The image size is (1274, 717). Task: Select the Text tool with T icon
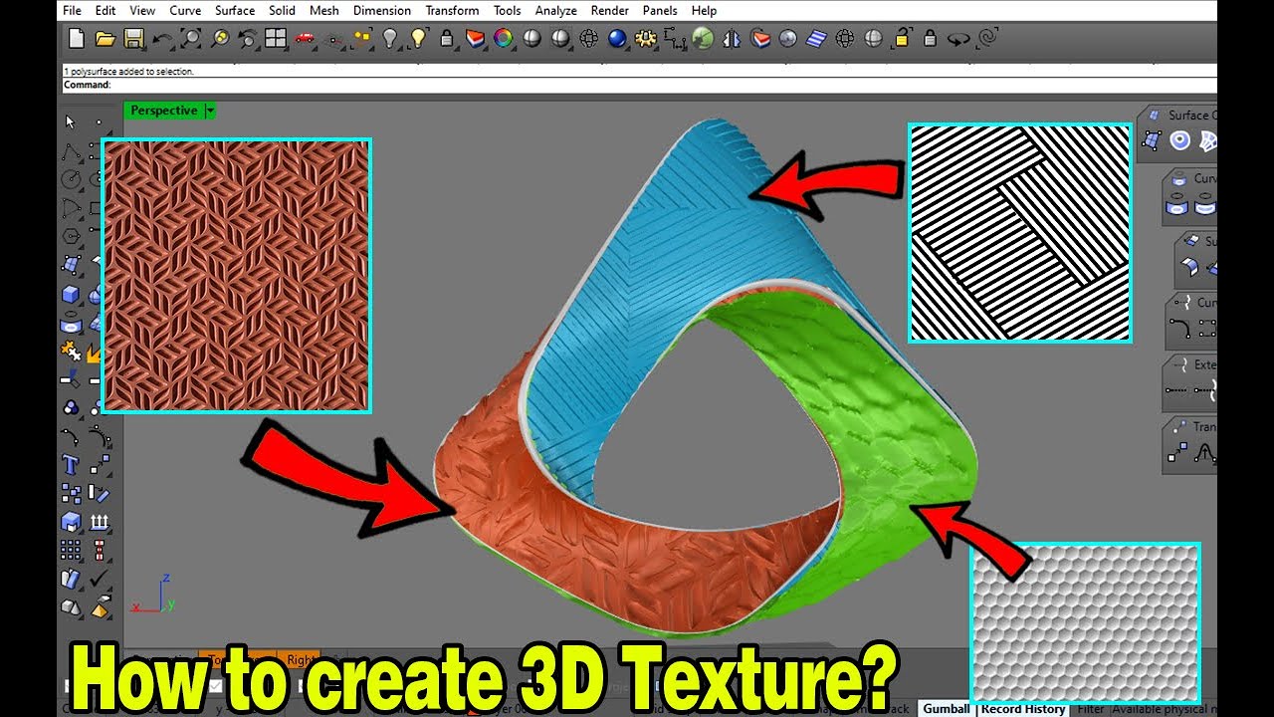click(71, 464)
